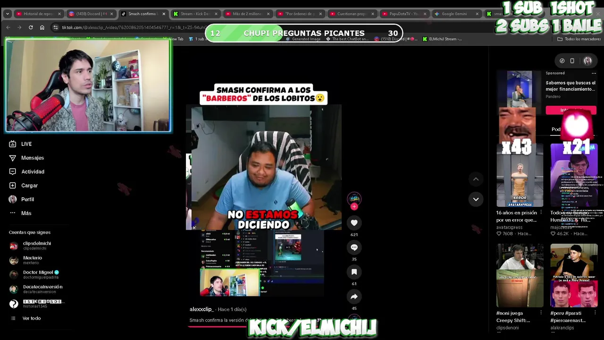Screen dimensions: 604x340
Task: Close the 'Smash confirma' TikTok tab
Action: pyautogui.click(x=164, y=14)
